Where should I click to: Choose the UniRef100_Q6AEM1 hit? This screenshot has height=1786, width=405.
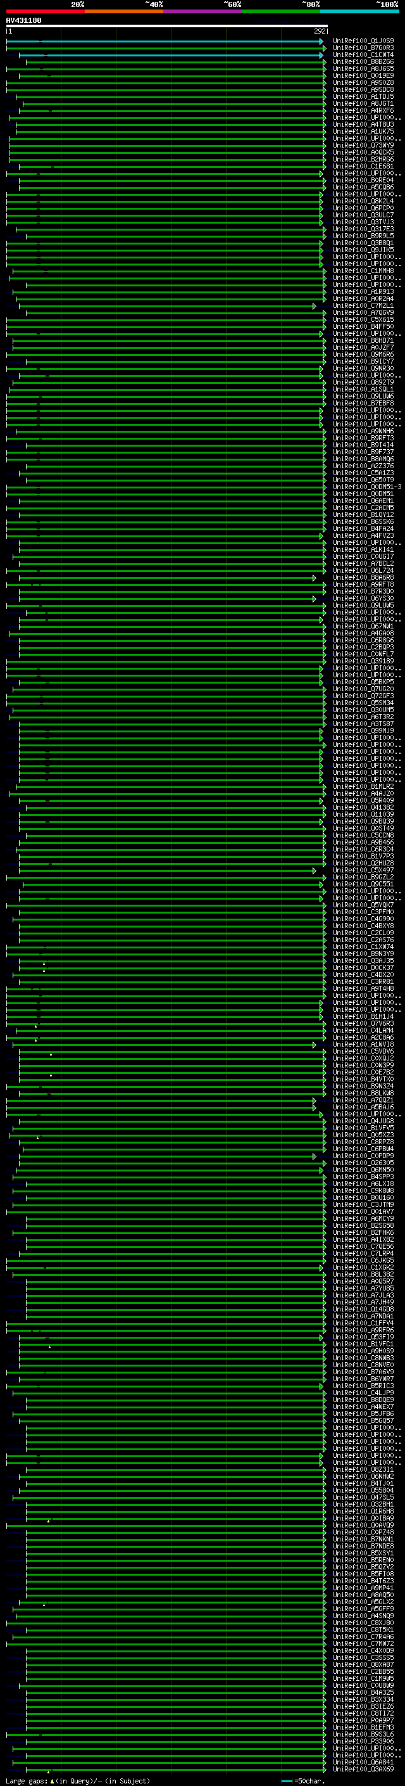pyautogui.click(x=363, y=501)
